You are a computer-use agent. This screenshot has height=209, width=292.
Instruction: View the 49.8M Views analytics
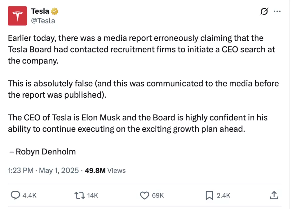(105, 170)
